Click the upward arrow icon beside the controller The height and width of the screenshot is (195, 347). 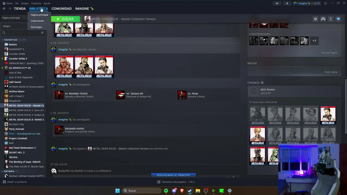tap(330, 19)
